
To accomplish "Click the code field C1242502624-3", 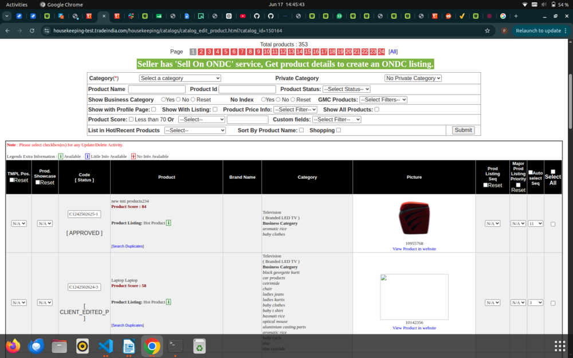I will [84, 287].
